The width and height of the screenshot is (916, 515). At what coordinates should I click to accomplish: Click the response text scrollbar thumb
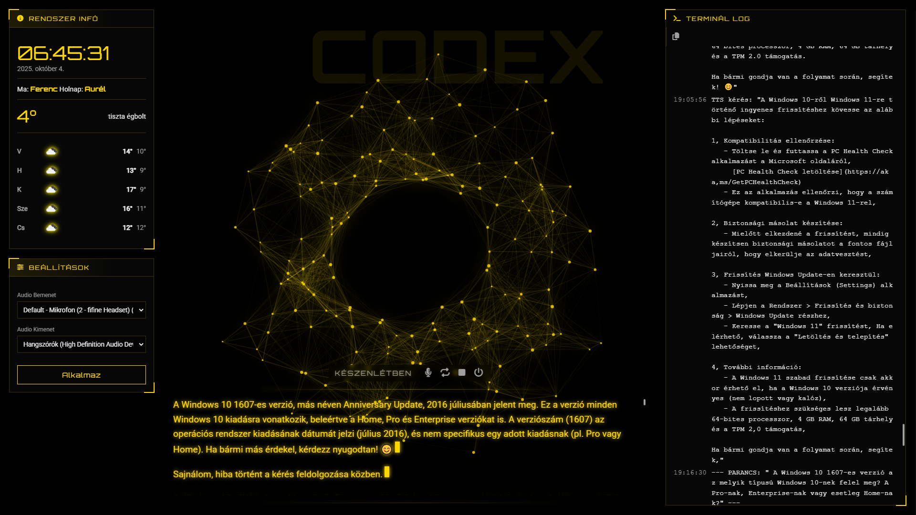(x=645, y=402)
